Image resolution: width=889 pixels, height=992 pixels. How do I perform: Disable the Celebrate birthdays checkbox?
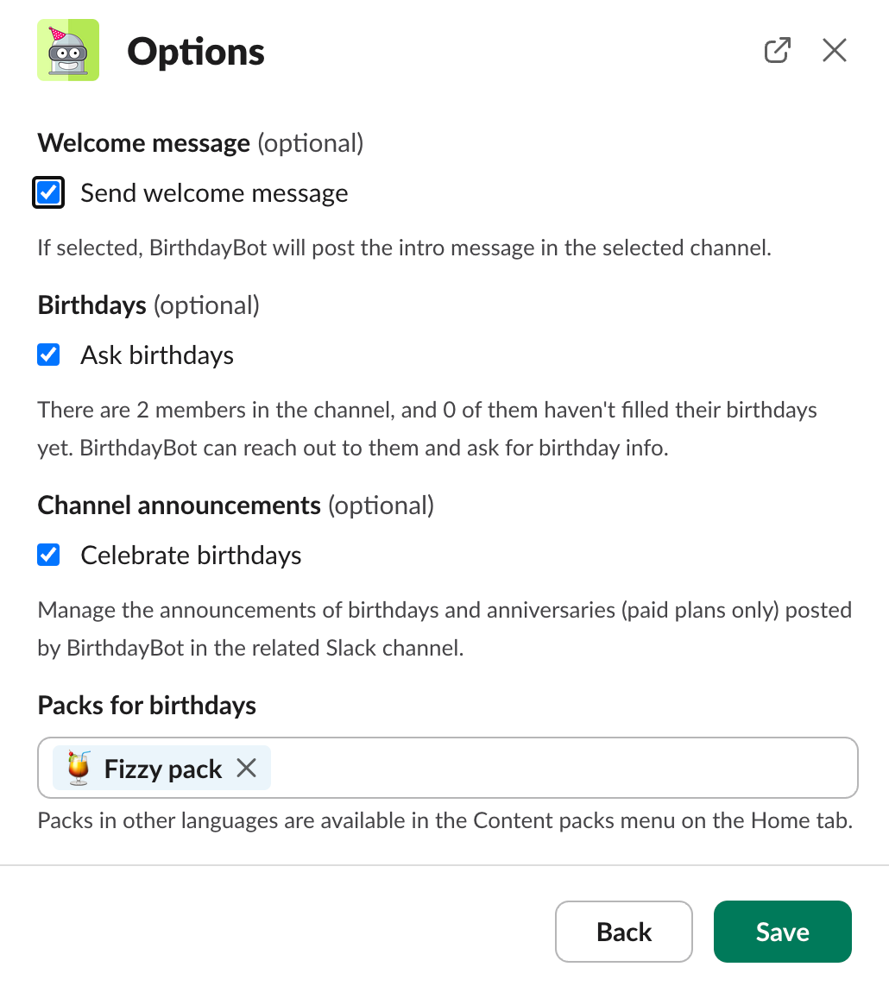pos(49,555)
